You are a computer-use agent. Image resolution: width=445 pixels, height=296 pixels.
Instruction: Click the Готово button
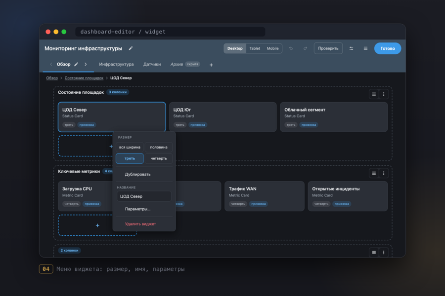[387, 48]
